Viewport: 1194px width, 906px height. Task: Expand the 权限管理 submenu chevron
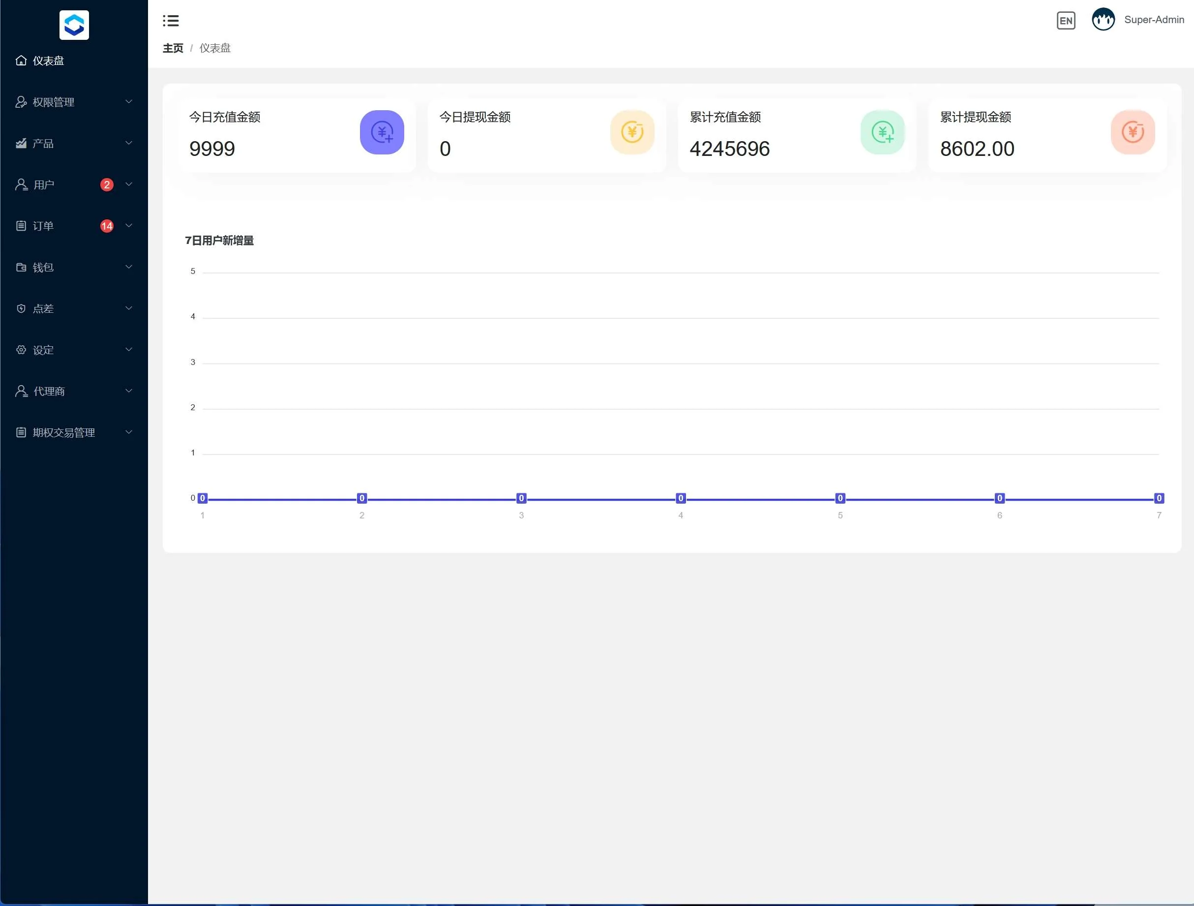click(128, 101)
